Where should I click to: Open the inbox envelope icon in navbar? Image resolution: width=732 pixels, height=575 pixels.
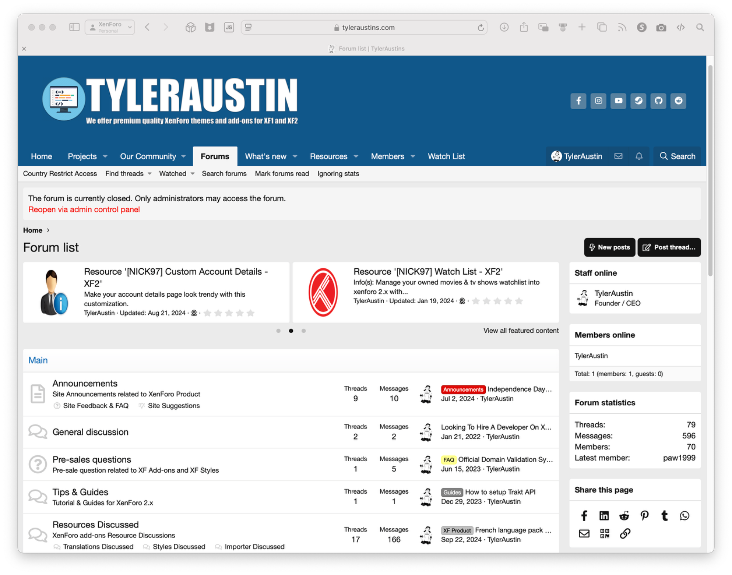[619, 156]
